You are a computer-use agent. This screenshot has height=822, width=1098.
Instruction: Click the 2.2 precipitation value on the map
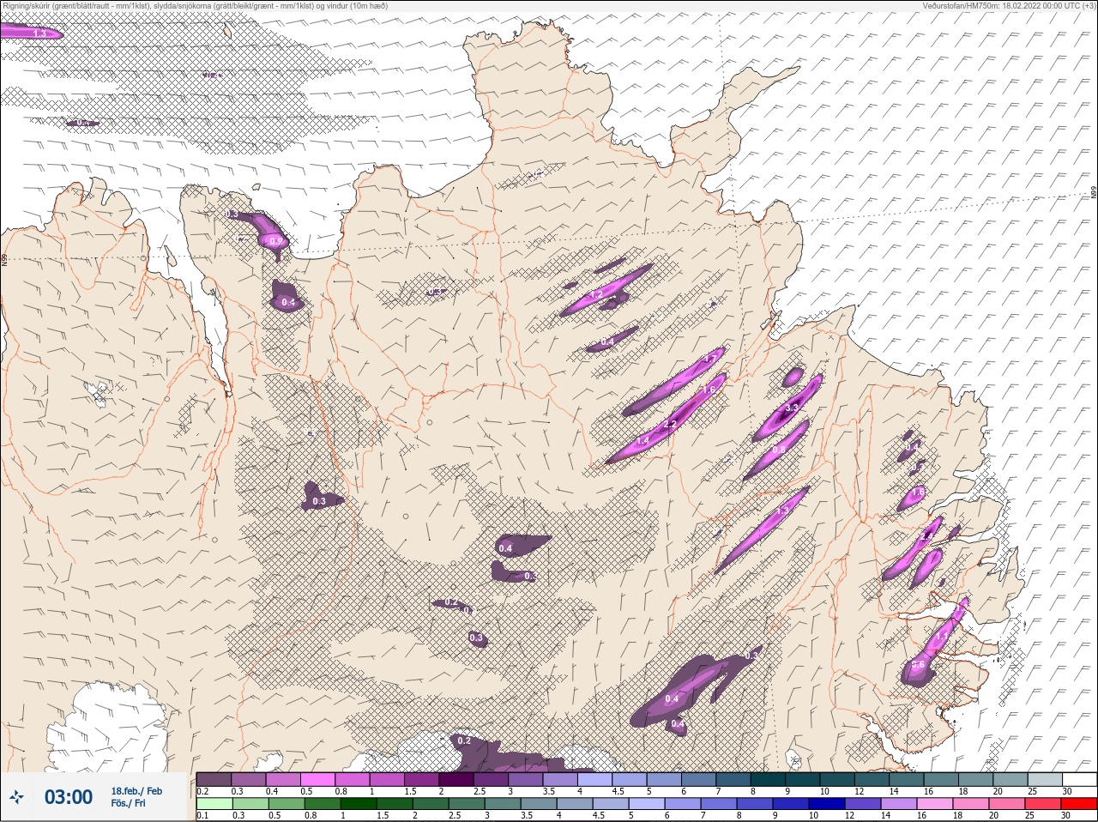[x=670, y=425]
